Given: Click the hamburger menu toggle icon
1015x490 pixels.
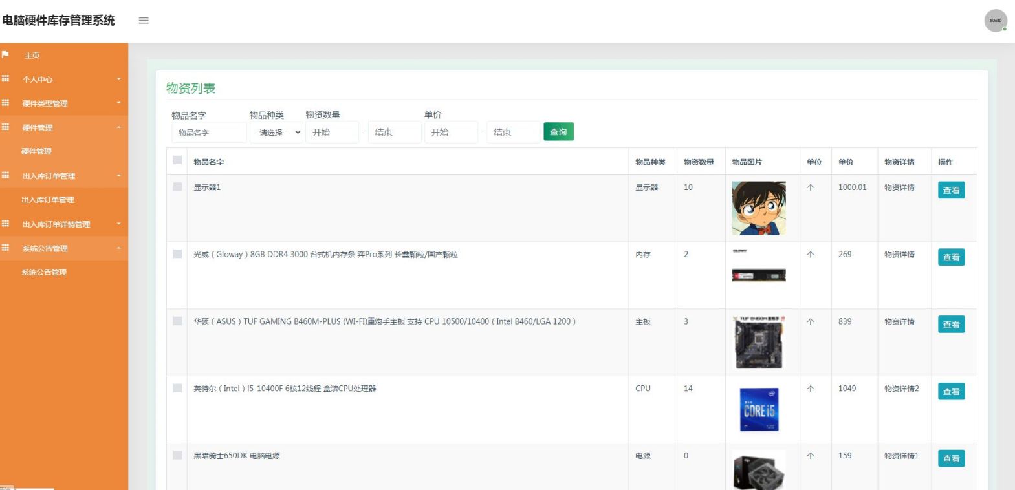Looking at the screenshot, I should point(144,21).
